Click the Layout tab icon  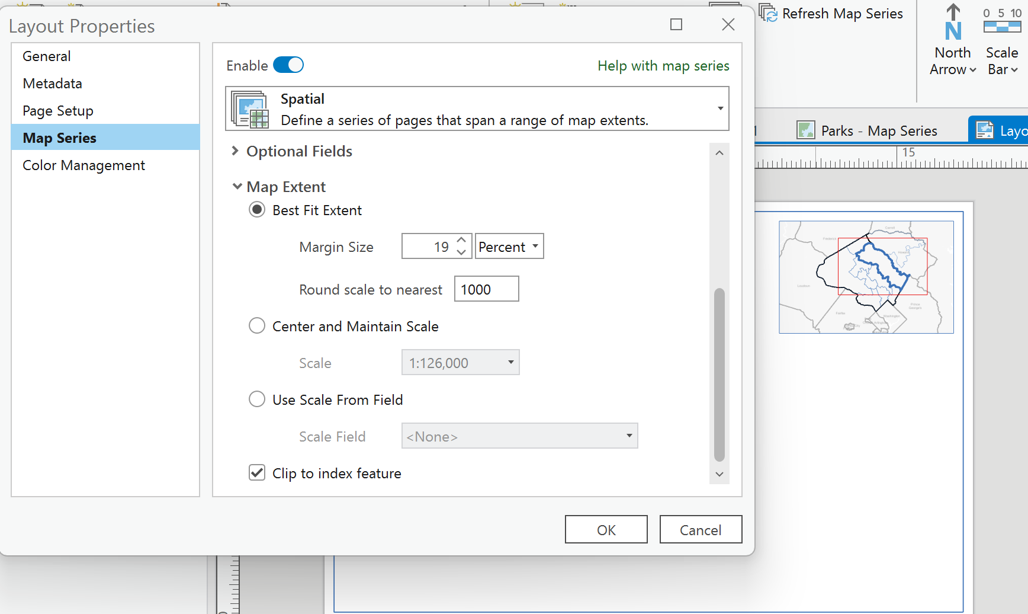tap(984, 130)
